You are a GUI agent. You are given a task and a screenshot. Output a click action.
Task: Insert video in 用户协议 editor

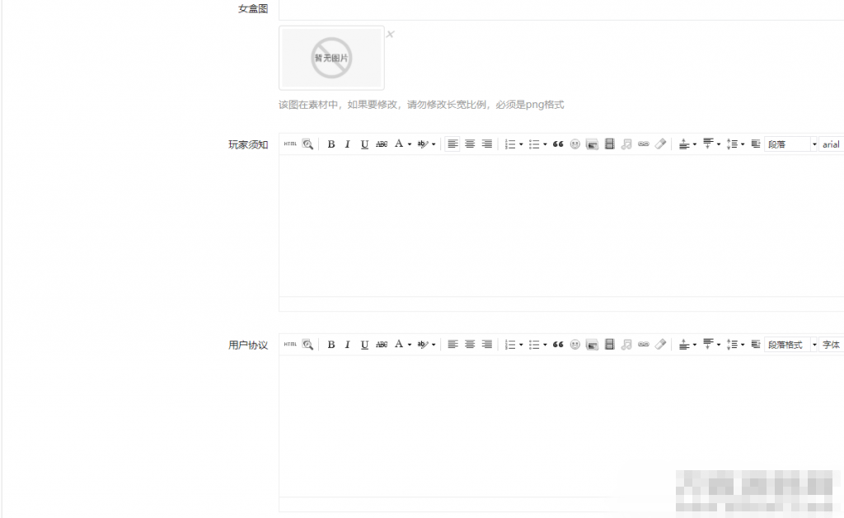click(609, 344)
